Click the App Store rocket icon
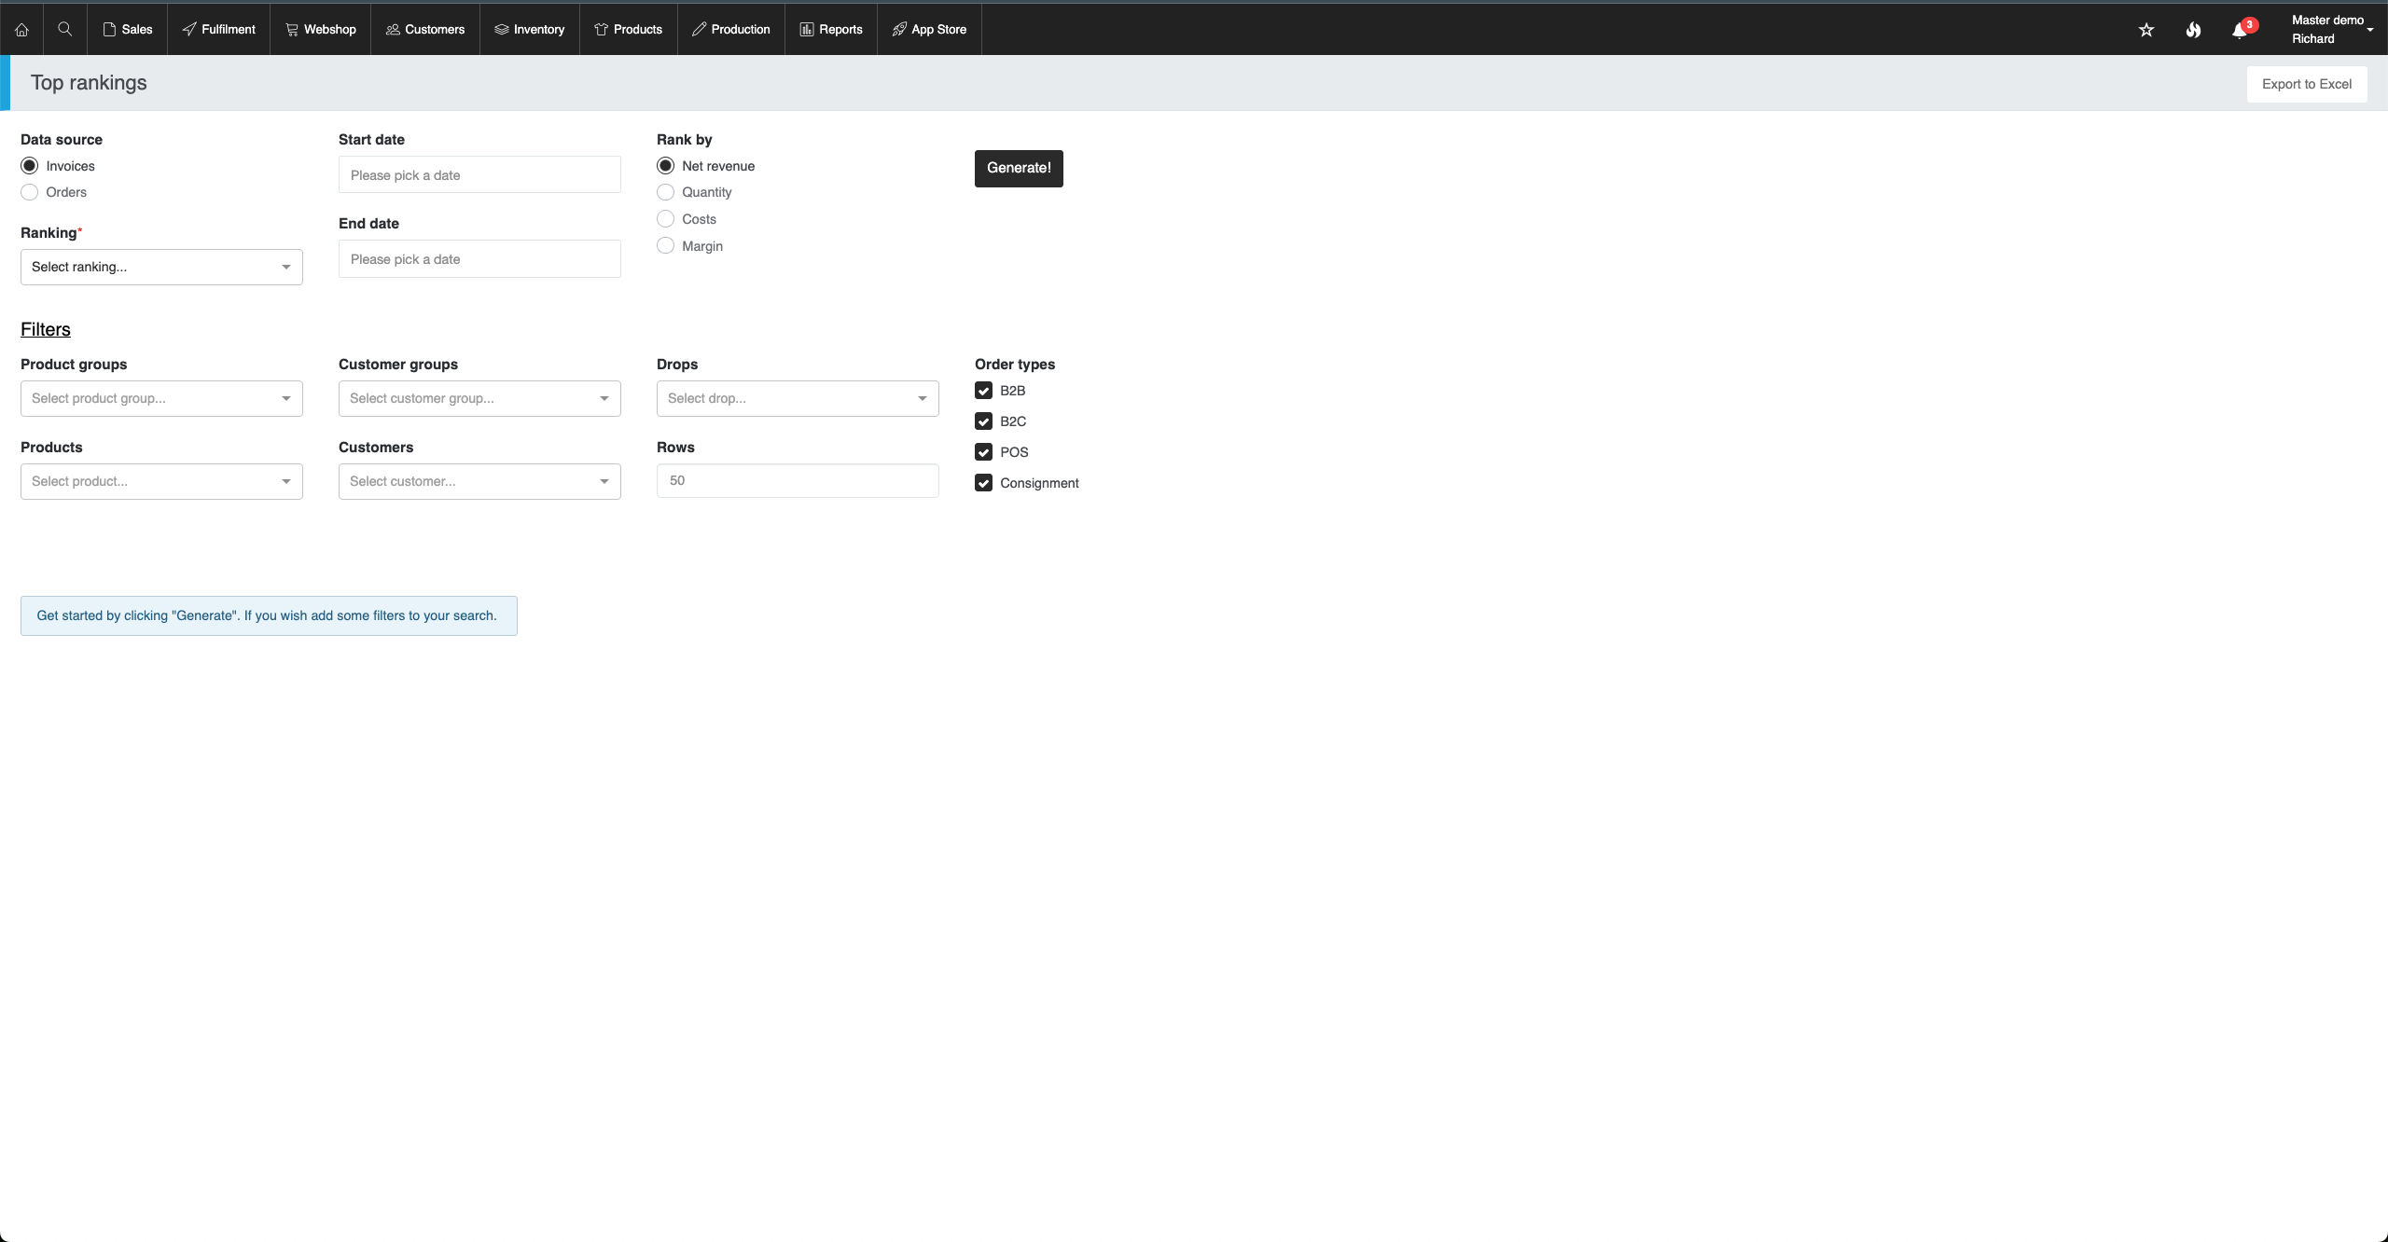The image size is (2388, 1242). [899, 30]
